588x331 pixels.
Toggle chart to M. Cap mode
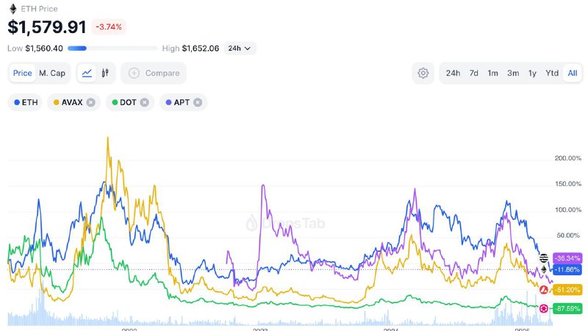[52, 73]
